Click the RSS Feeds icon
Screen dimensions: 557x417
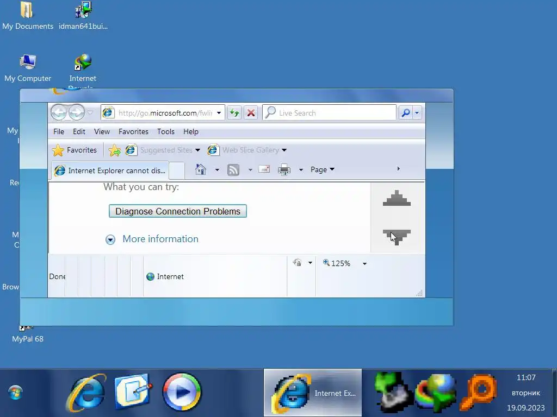pos(233,170)
